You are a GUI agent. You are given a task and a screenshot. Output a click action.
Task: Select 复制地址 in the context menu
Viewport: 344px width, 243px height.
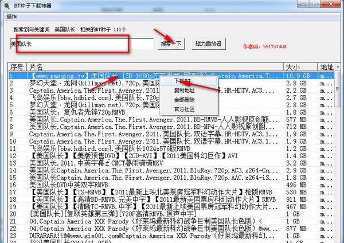[183, 91]
